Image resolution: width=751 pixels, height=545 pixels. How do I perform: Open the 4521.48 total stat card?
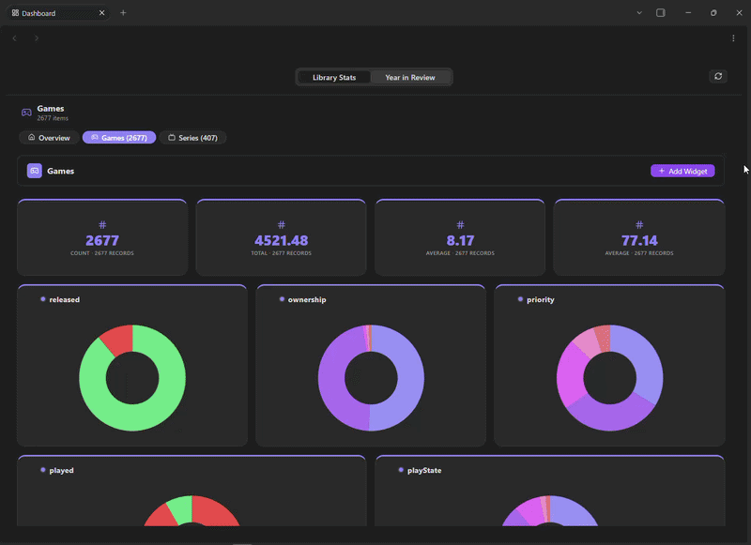[281, 237]
